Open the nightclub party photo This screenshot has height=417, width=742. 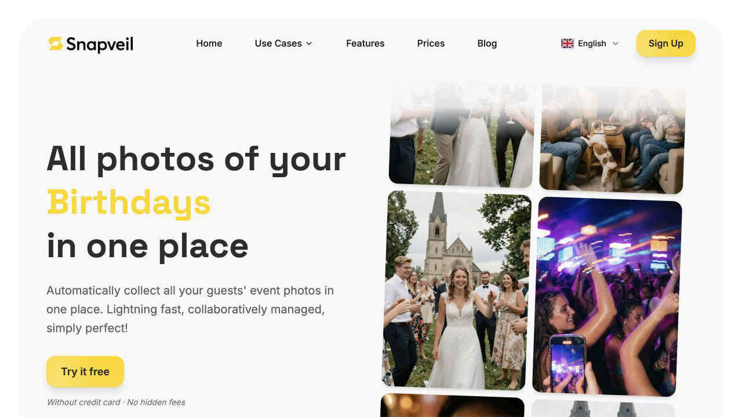(607, 297)
